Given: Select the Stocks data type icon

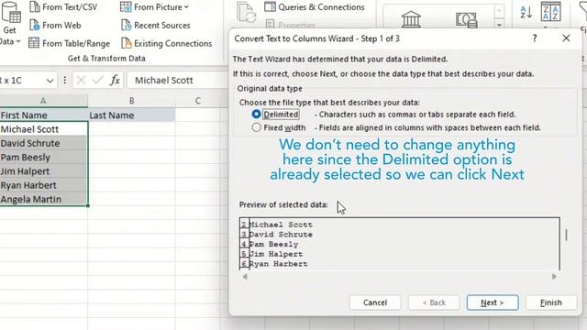Looking at the screenshot, I should (411, 18).
